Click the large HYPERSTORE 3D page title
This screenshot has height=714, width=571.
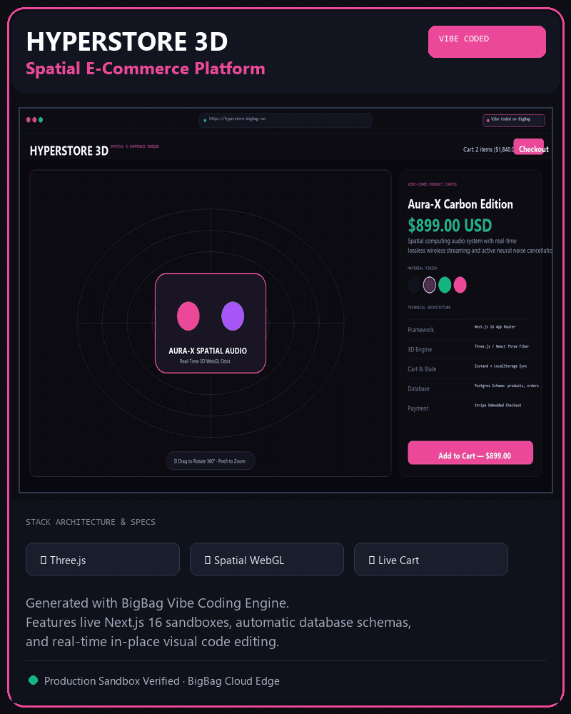click(127, 41)
